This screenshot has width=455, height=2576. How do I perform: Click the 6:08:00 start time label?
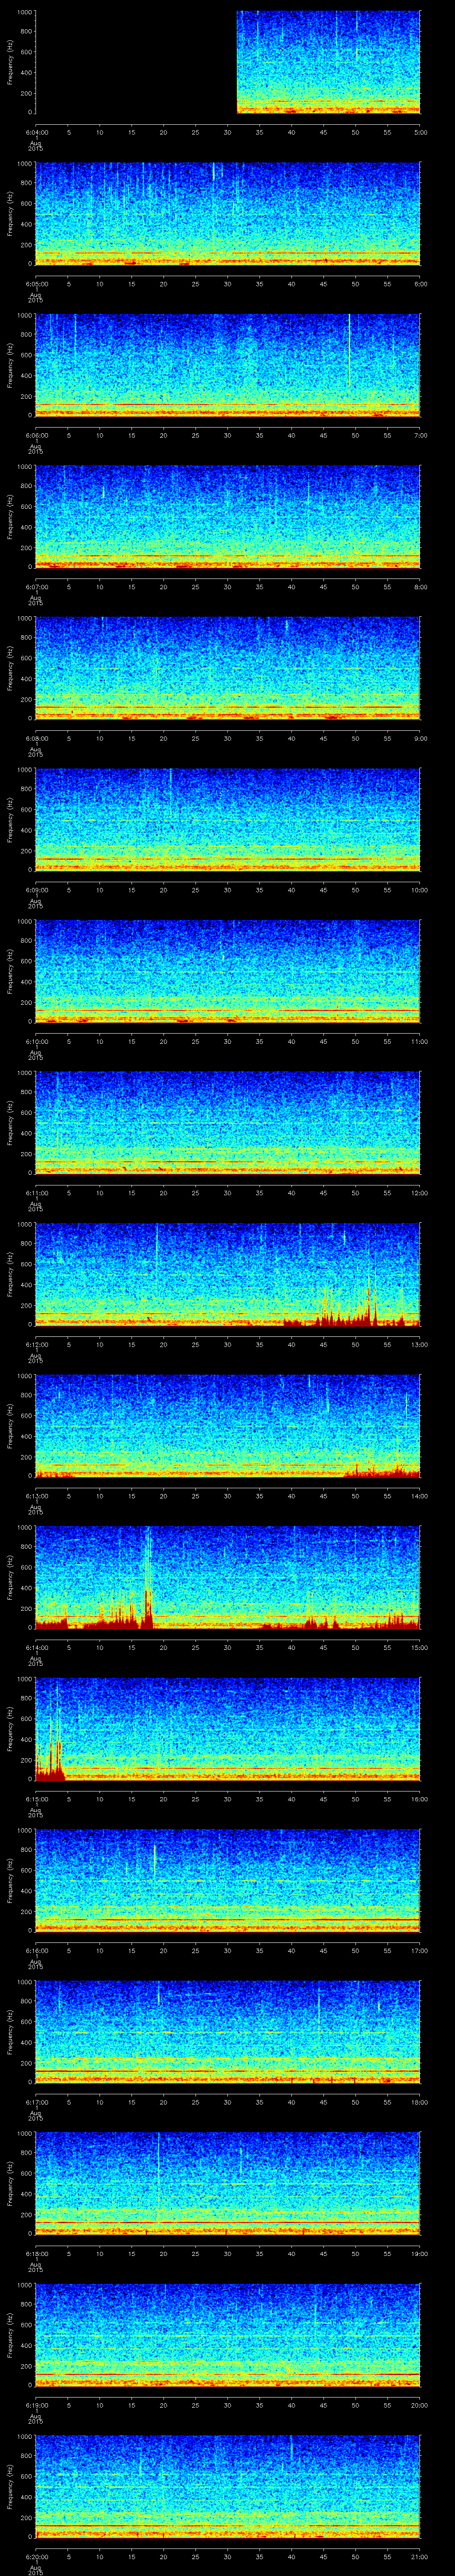pyautogui.click(x=37, y=738)
